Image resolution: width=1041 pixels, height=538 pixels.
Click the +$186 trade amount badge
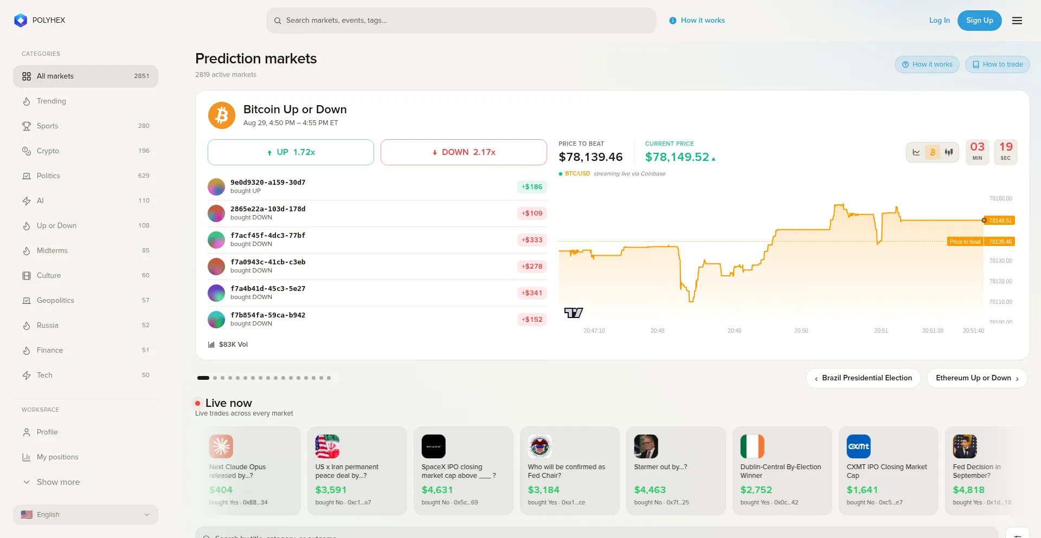(x=532, y=187)
